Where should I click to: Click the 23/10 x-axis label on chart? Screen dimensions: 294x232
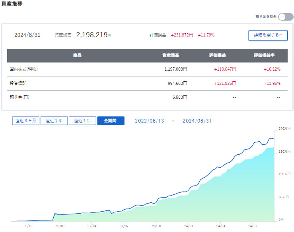click(x=156, y=226)
